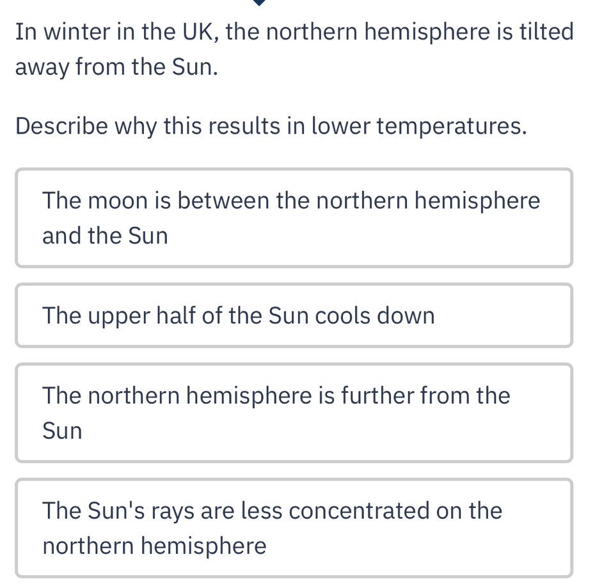The height and width of the screenshot is (584, 595).
Task: Click the words 'away from the Sun.' in question
Action: click(116, 66)
